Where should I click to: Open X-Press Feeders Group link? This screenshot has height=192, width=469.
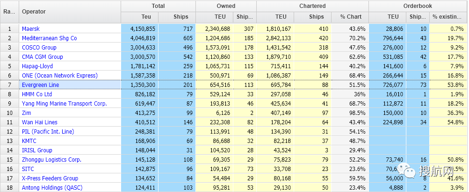pos(50,178)
